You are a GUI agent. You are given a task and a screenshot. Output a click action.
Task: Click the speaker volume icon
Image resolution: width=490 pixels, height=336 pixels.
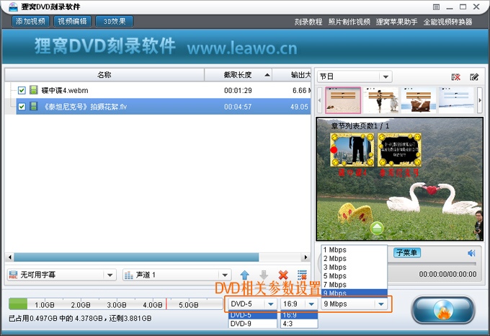(x=471, y=253)
